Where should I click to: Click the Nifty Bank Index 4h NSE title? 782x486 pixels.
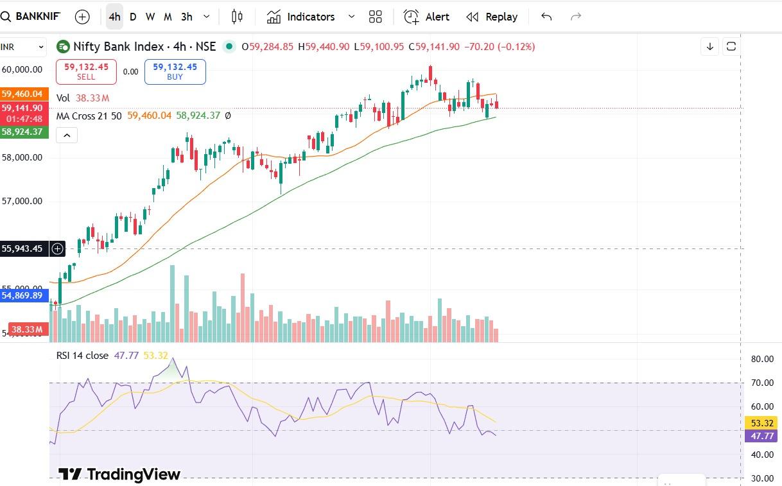(x=144, y=46)
